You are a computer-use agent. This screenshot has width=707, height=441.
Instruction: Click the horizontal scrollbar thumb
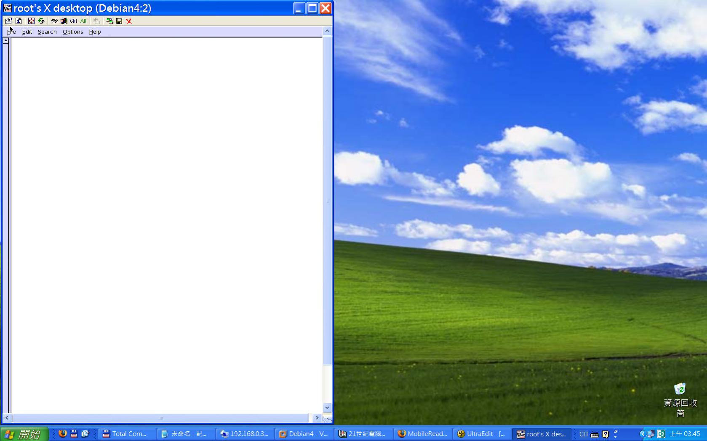point(160,418)
